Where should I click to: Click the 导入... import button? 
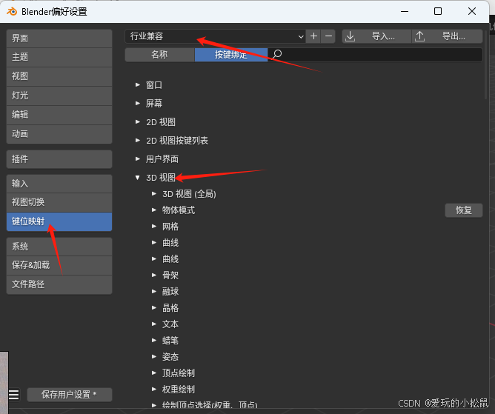click(x=377, y=36)
